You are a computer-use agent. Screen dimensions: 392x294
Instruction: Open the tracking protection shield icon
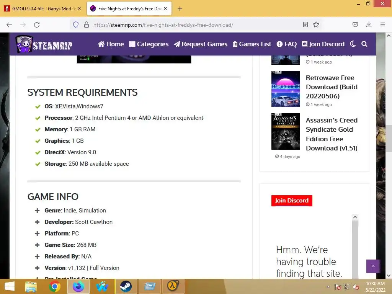pos(76,24)
